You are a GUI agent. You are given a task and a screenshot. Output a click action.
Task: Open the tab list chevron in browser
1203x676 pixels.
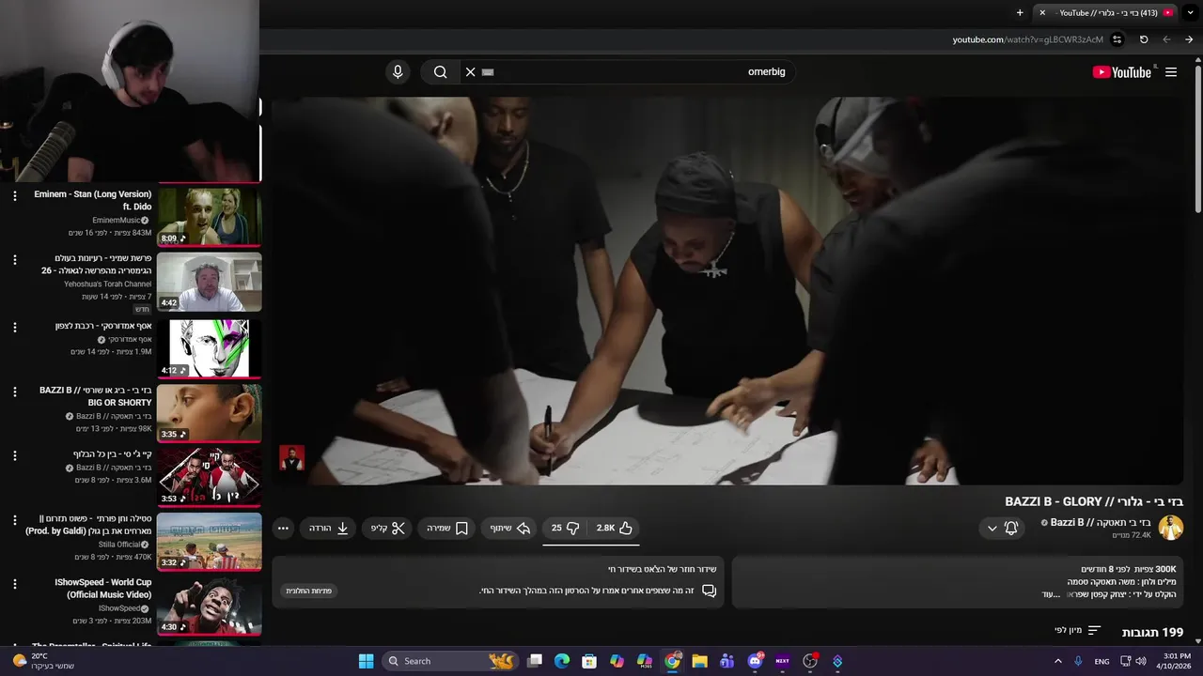(1190, 13)
